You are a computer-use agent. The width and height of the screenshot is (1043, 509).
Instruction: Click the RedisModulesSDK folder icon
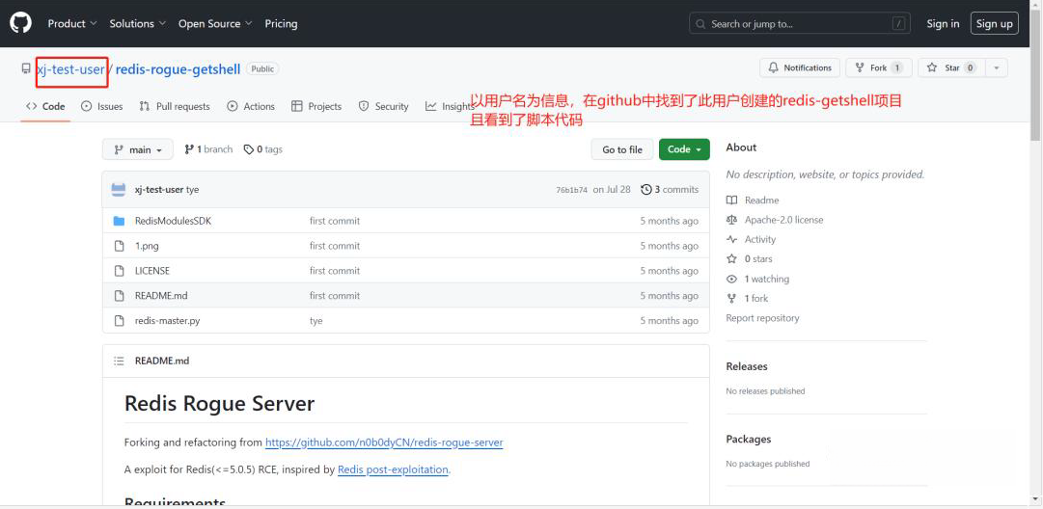point(119,221)
